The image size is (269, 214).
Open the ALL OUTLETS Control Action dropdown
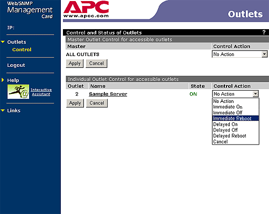click(239, 54)
